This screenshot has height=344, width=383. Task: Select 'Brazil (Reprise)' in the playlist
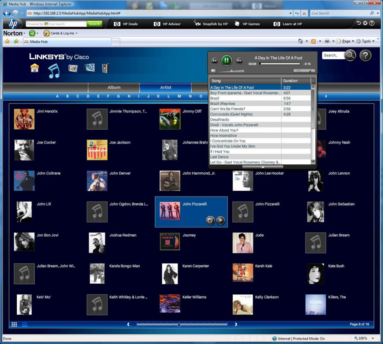tap(260, 103)
